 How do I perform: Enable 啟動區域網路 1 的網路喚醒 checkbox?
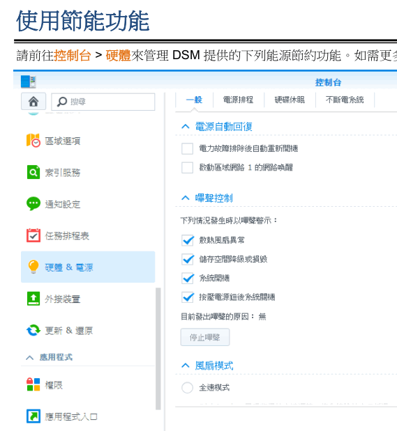188,168
